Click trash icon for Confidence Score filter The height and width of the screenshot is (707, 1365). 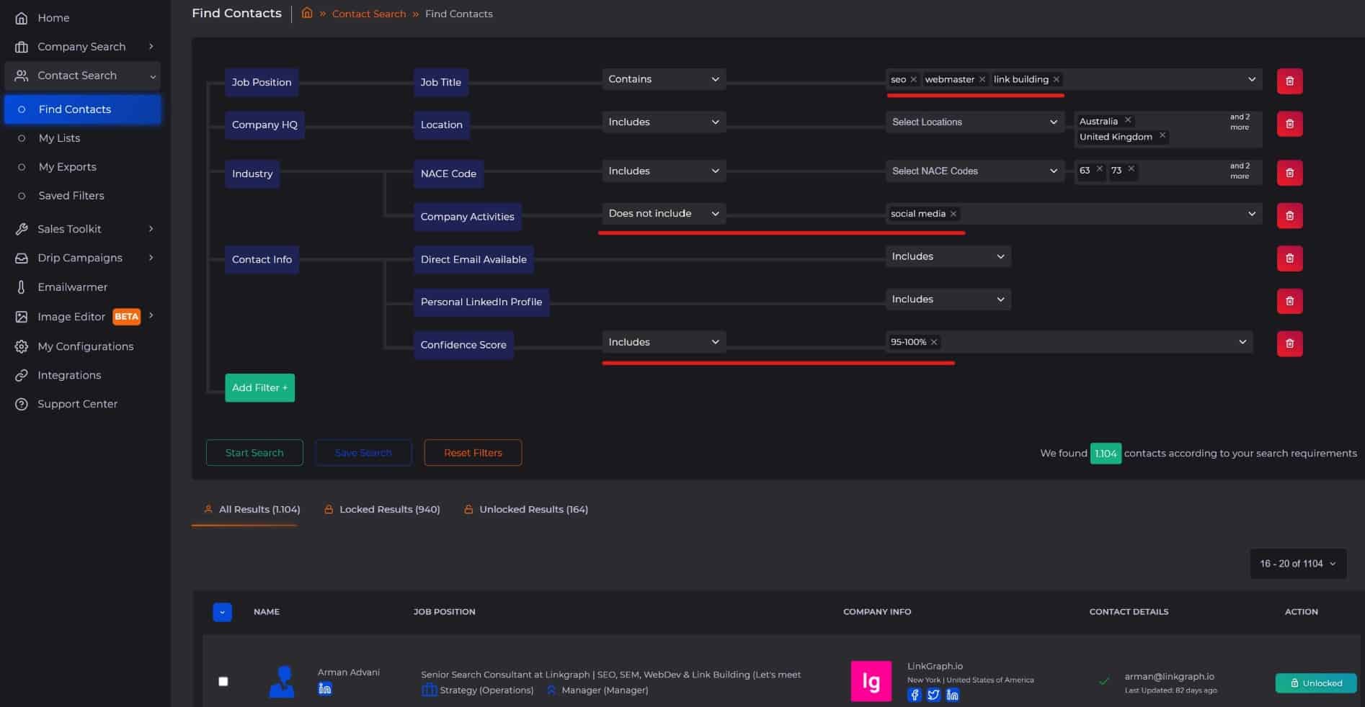pos(1289,343)
